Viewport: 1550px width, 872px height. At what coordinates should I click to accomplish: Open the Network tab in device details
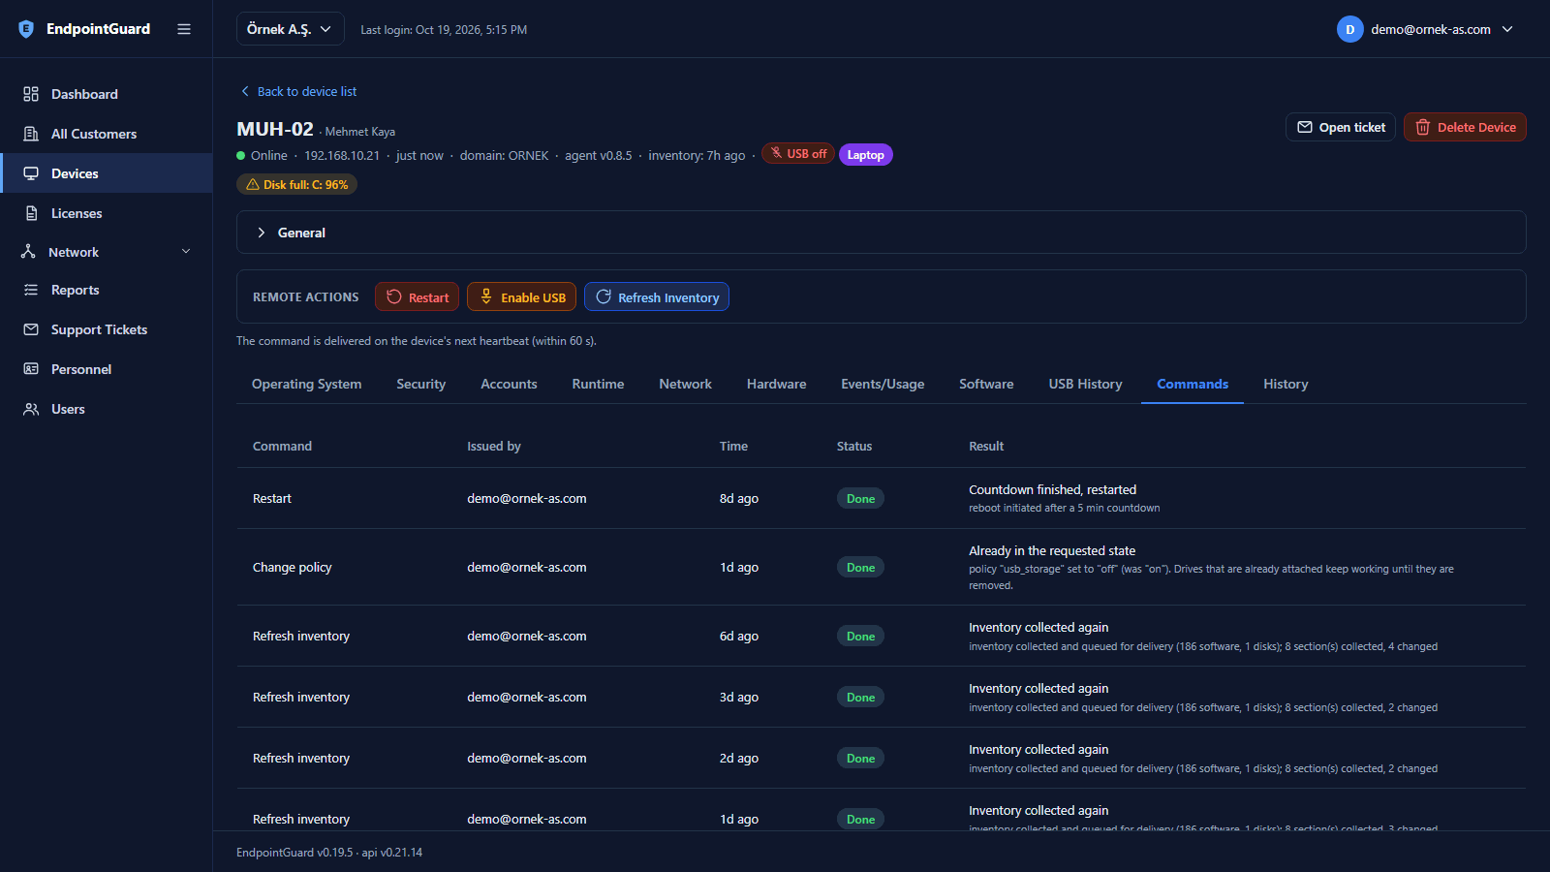coord(686,385)
